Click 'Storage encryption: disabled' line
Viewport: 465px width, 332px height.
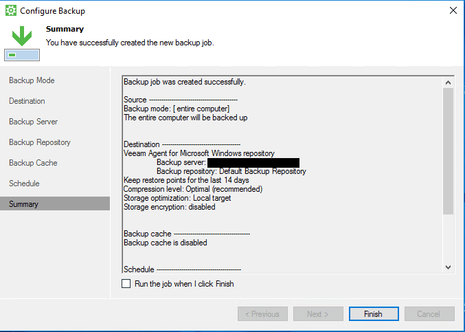[x=170, y=207]
